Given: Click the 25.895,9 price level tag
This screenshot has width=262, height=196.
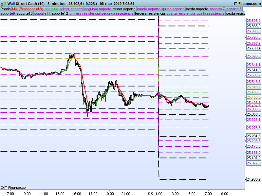Looking at the screenshot, I should 253,21.
